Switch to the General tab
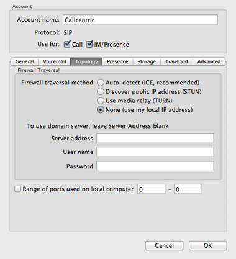The image size is (236, 259). click(x=24, y=61)
